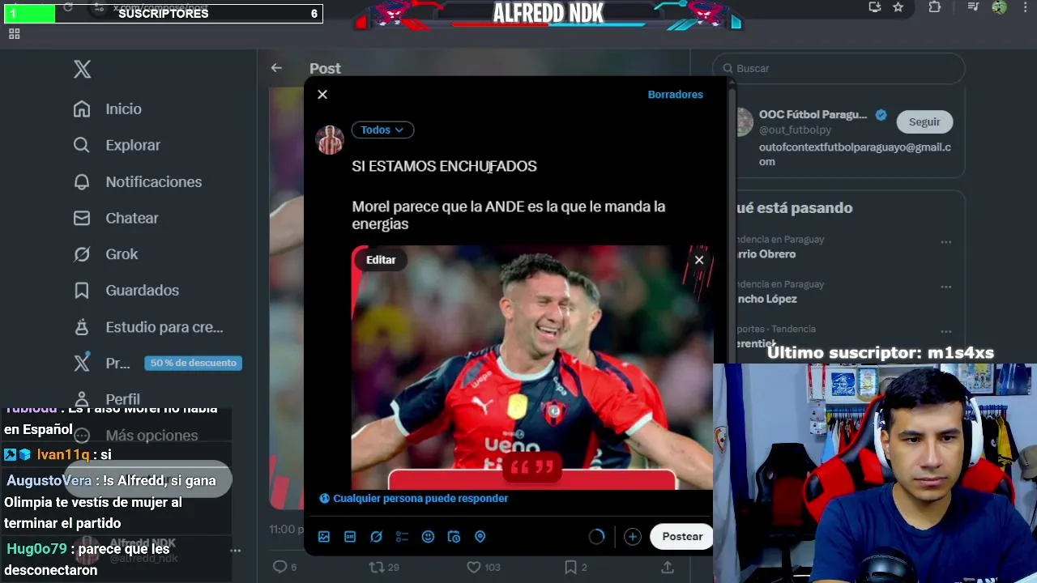Open more options on account switcher
The image size is (1037, 583).
[x=236, y=551]
